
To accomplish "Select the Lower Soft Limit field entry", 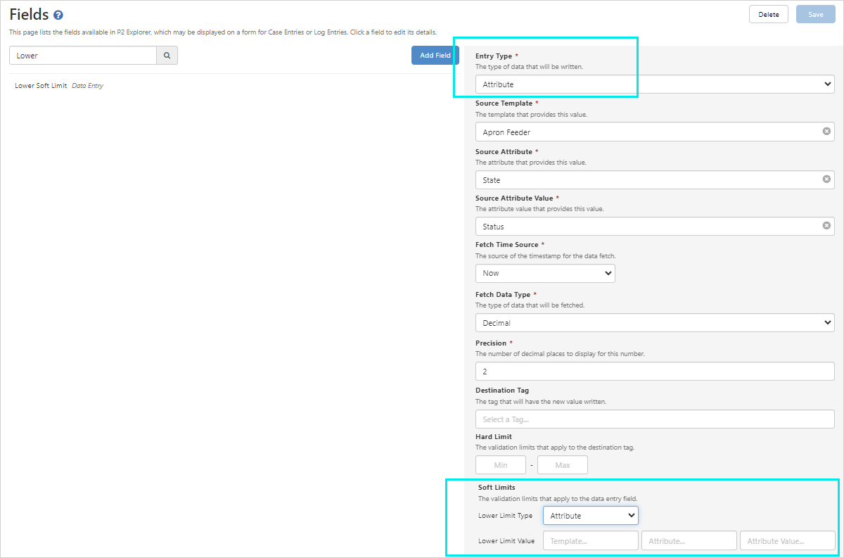I will (x=41, y=86).
